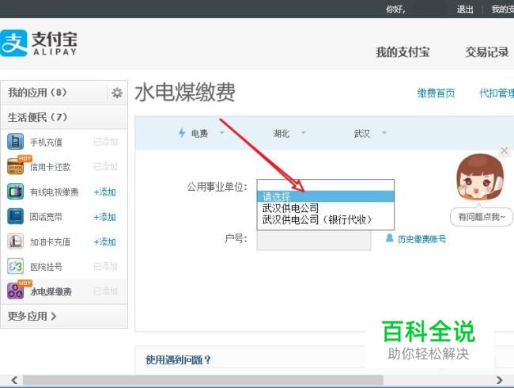Open the 湖北 province dropdown
514x388 pixels.
point(289,133)
